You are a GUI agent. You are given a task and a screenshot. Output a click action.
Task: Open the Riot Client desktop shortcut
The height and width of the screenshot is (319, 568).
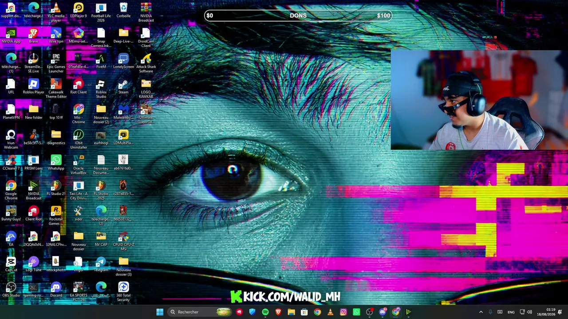coord(79,86)
